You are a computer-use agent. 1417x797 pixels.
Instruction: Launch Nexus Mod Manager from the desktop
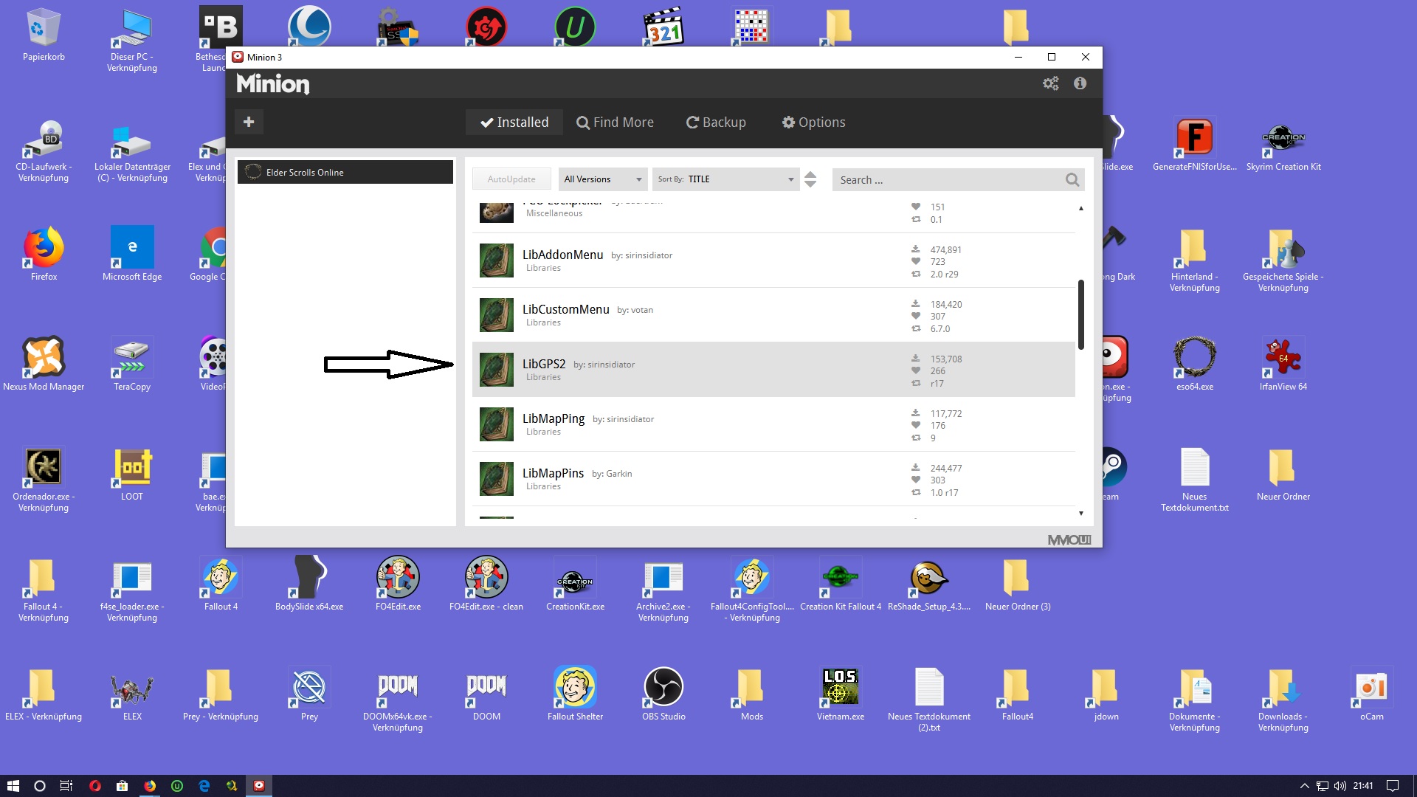(x=44, y=358)
